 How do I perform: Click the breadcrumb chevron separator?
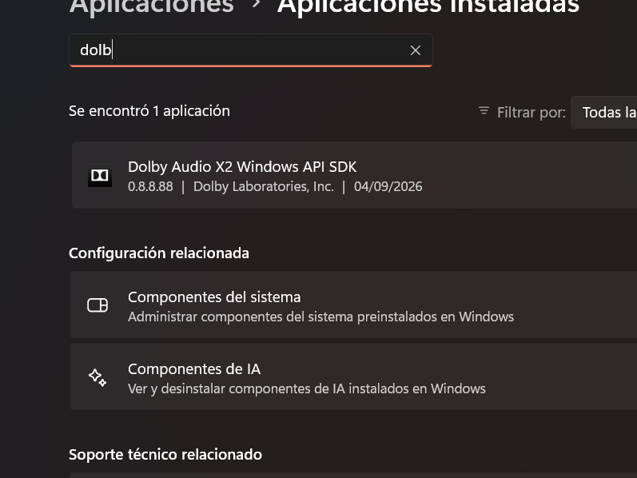(256, 4)
